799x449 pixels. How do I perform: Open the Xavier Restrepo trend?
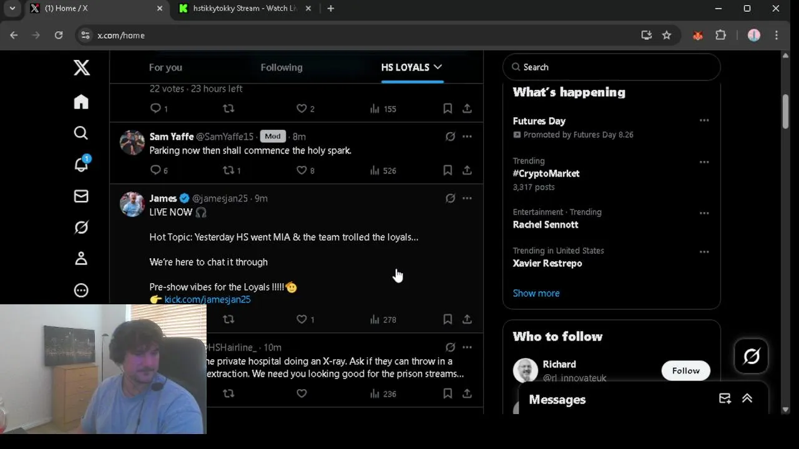547,263
